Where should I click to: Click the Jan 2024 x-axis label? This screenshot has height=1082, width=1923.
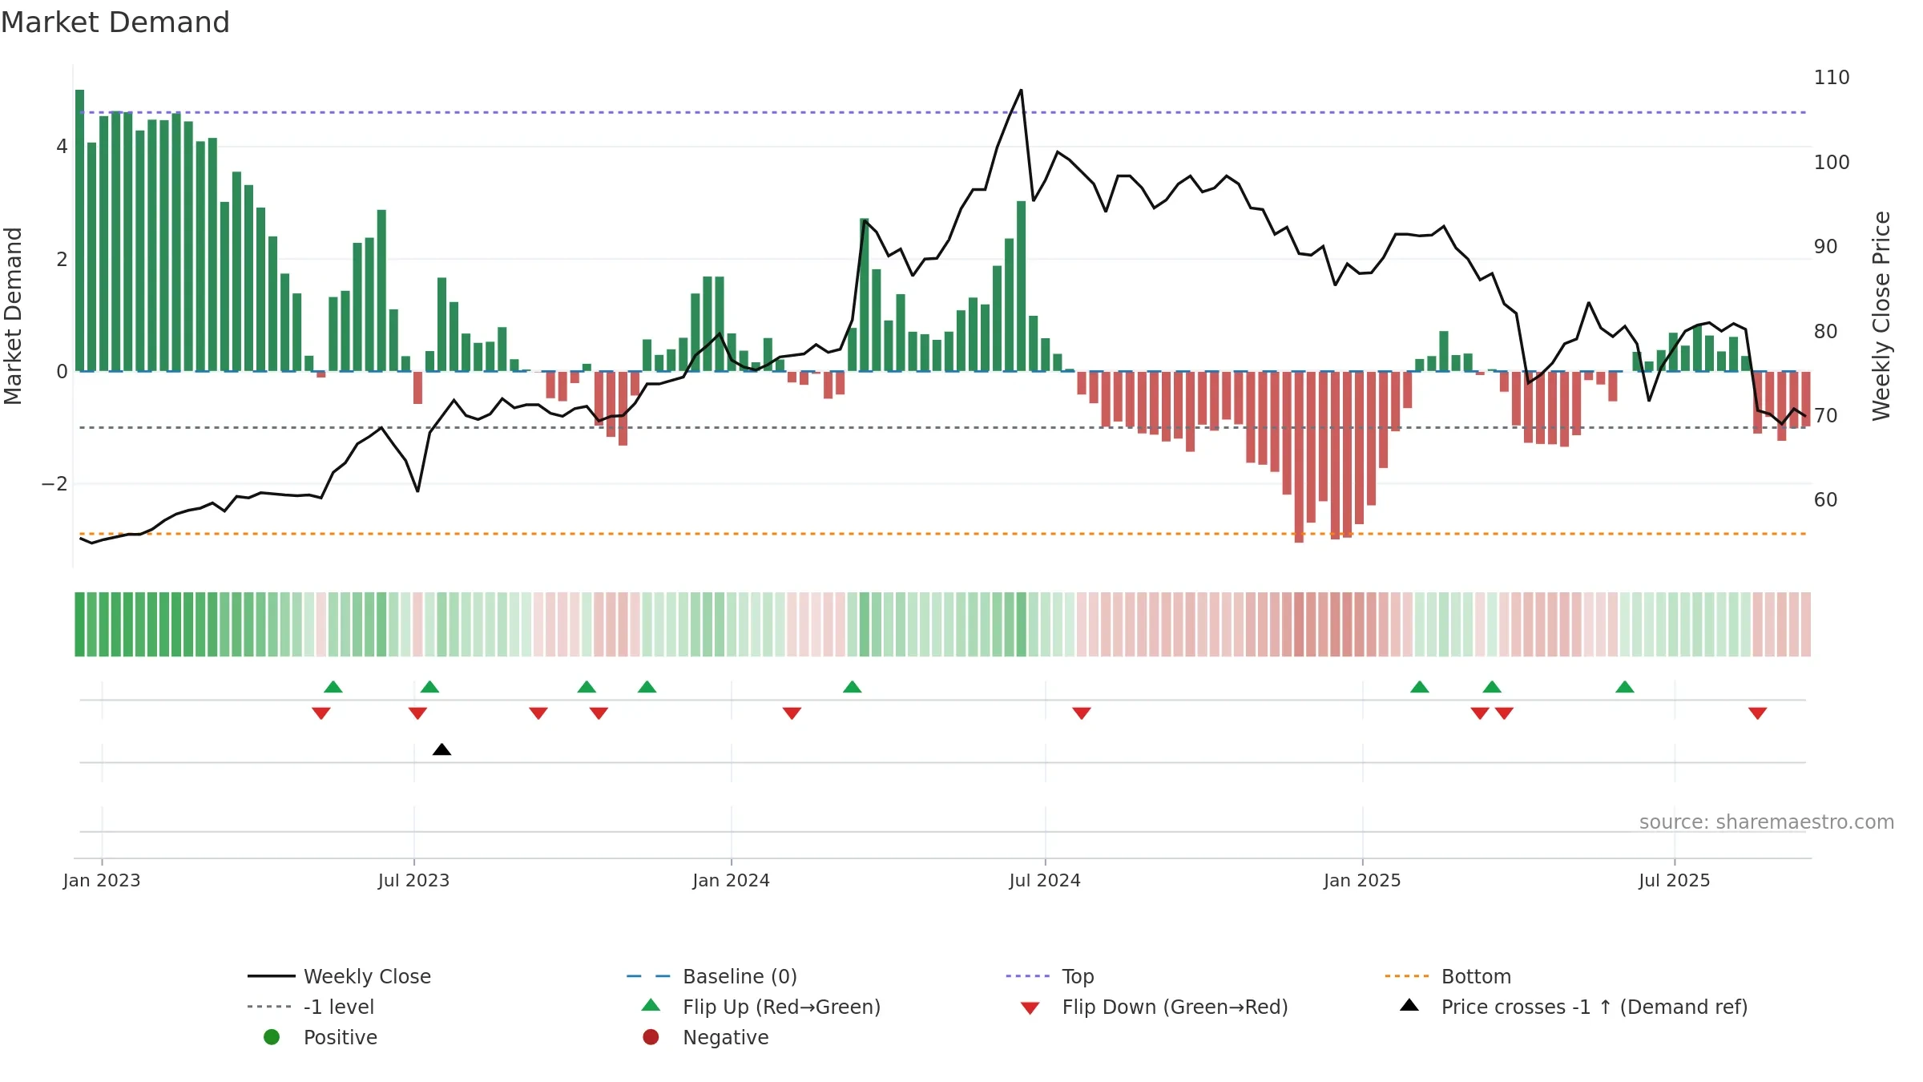point(731,880)
